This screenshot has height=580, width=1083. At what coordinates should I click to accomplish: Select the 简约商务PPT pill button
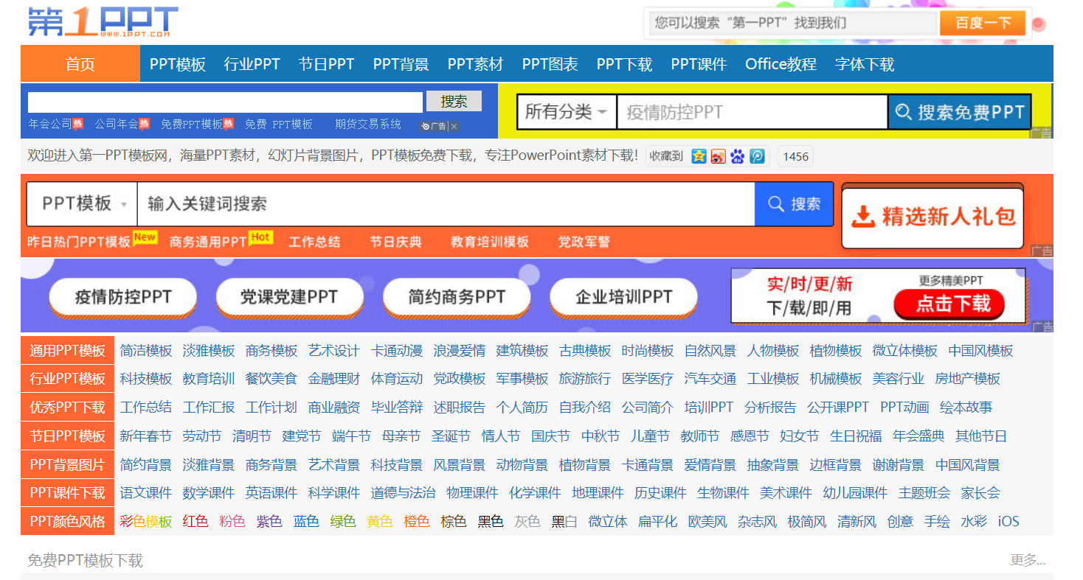[x=457, y=297]
